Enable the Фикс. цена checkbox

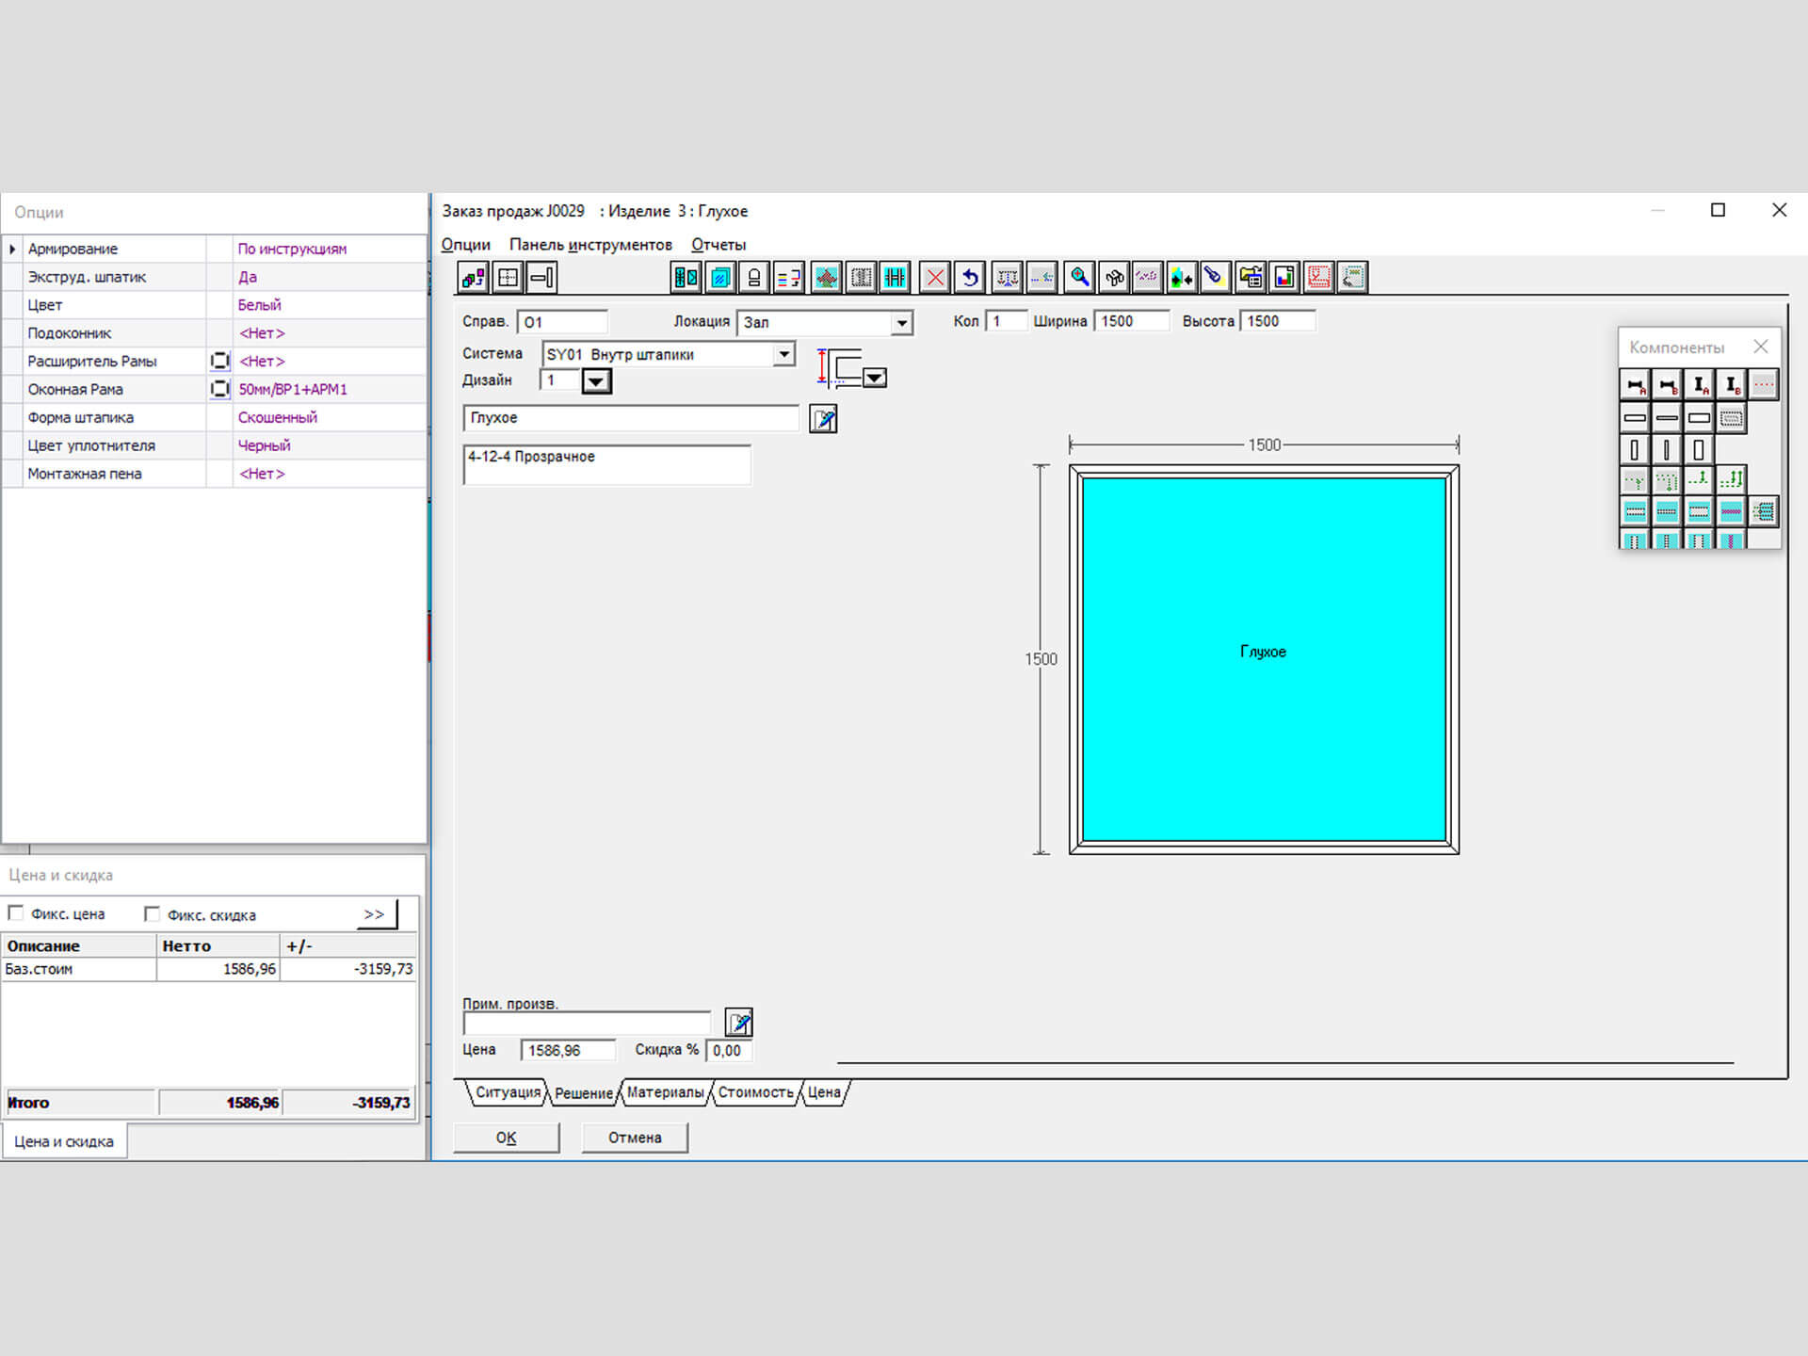point(16,913)
